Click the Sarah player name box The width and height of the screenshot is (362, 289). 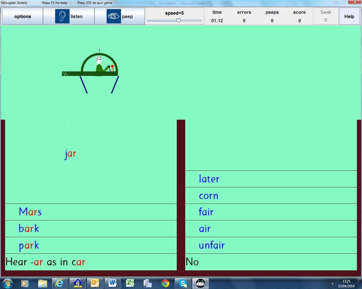pos(326,16)
